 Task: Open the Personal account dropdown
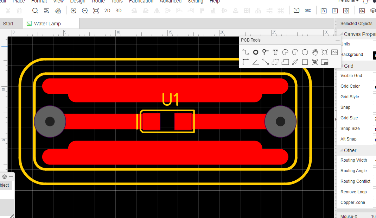(349, 1)
